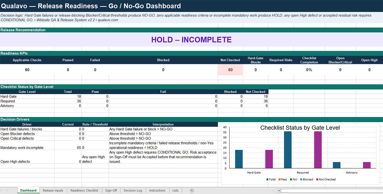Select the Checklist Status by Gate Level header

(x=191, y=87)
